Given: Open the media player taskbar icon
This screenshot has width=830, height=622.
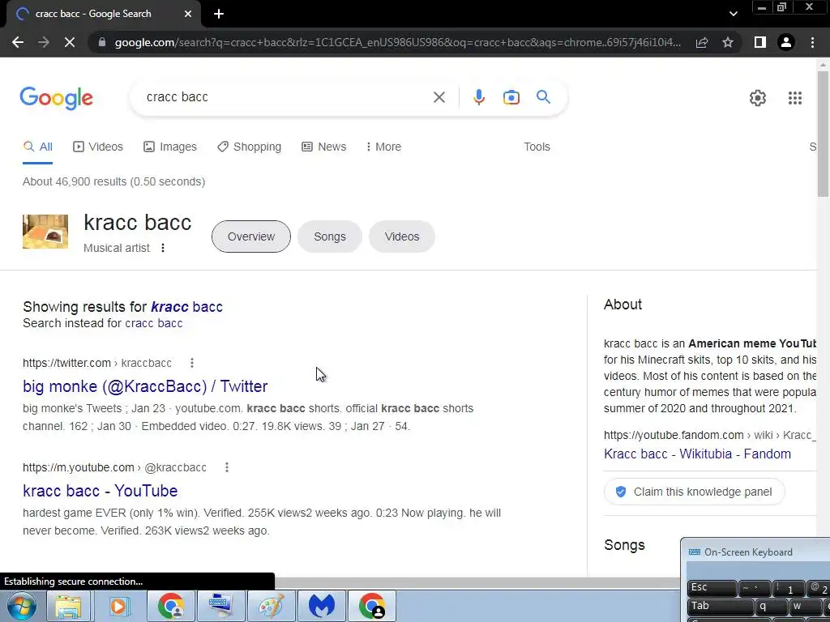Looking at the screenshot, I should (x=119, y=606).
